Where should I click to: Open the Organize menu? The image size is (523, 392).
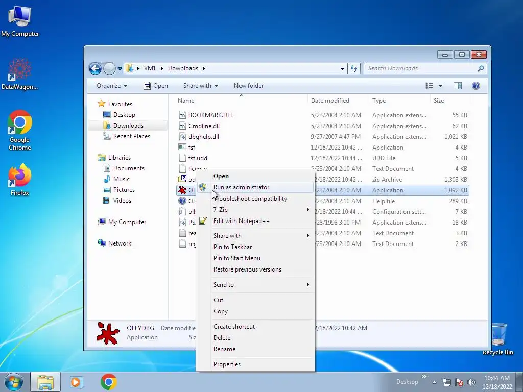(x=112, y=86)
